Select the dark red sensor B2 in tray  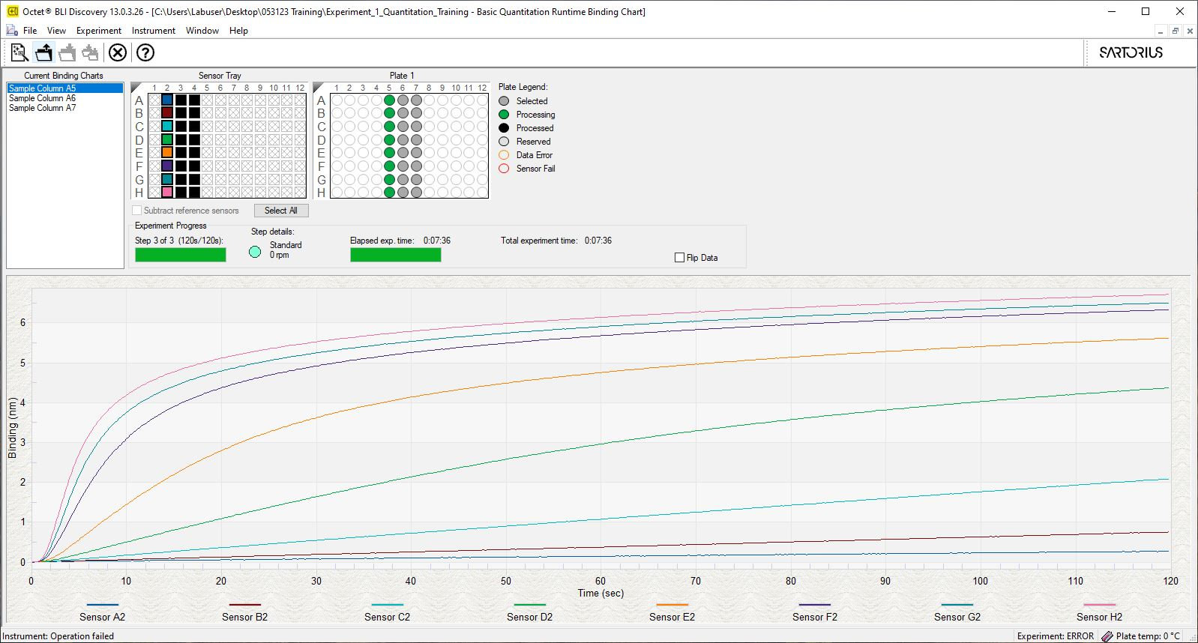tap(167, 113)
